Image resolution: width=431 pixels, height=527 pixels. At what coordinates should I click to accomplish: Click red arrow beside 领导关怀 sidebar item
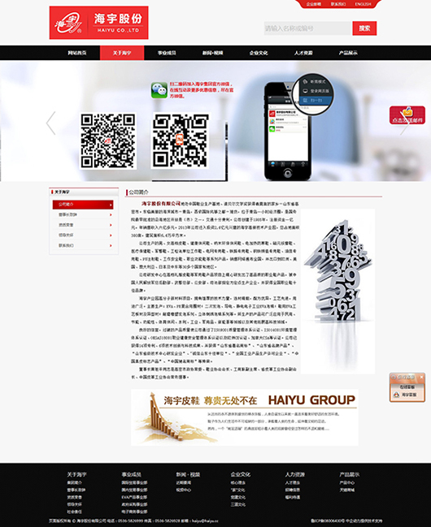click(111, 235)
